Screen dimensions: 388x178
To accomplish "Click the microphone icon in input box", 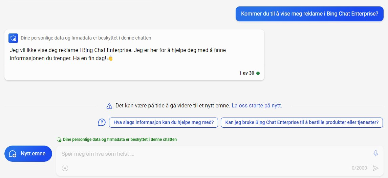I will pyautogui.click(x=375, y=153).
